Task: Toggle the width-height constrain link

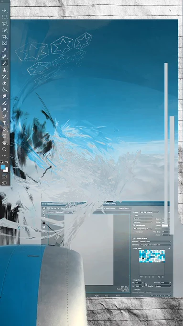Action: (145, 284)
